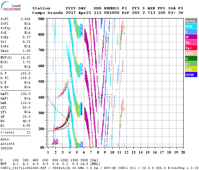Image resolution: width=199 pixels, height=170 pixels.
Task: Click the fmin value 2.05
Action: click(x=26, y=51)
